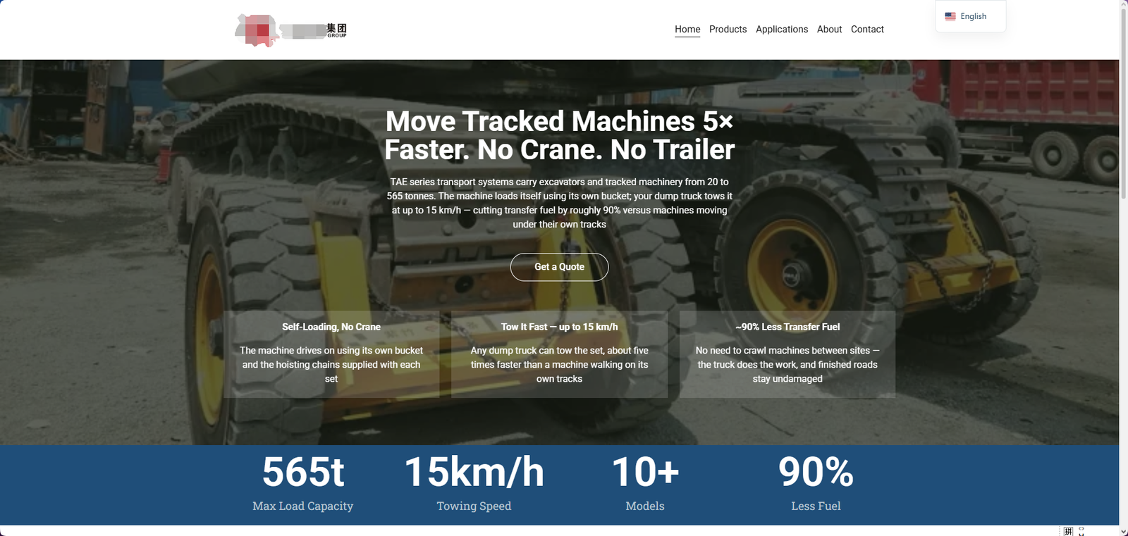Screen dimensions: 1128x536
Task: Click the 15km/h Towing Speed stat
Action: point(474,483)
